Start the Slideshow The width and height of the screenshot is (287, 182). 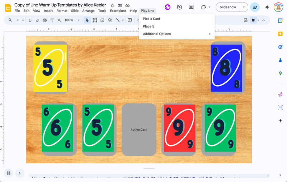(228, 7)
